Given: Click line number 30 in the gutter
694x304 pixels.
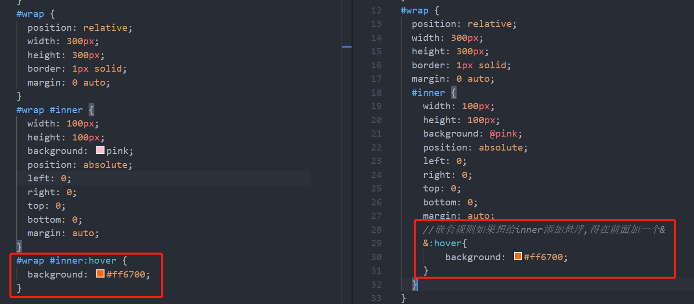Looking at the screenshot, I should 376,257.
